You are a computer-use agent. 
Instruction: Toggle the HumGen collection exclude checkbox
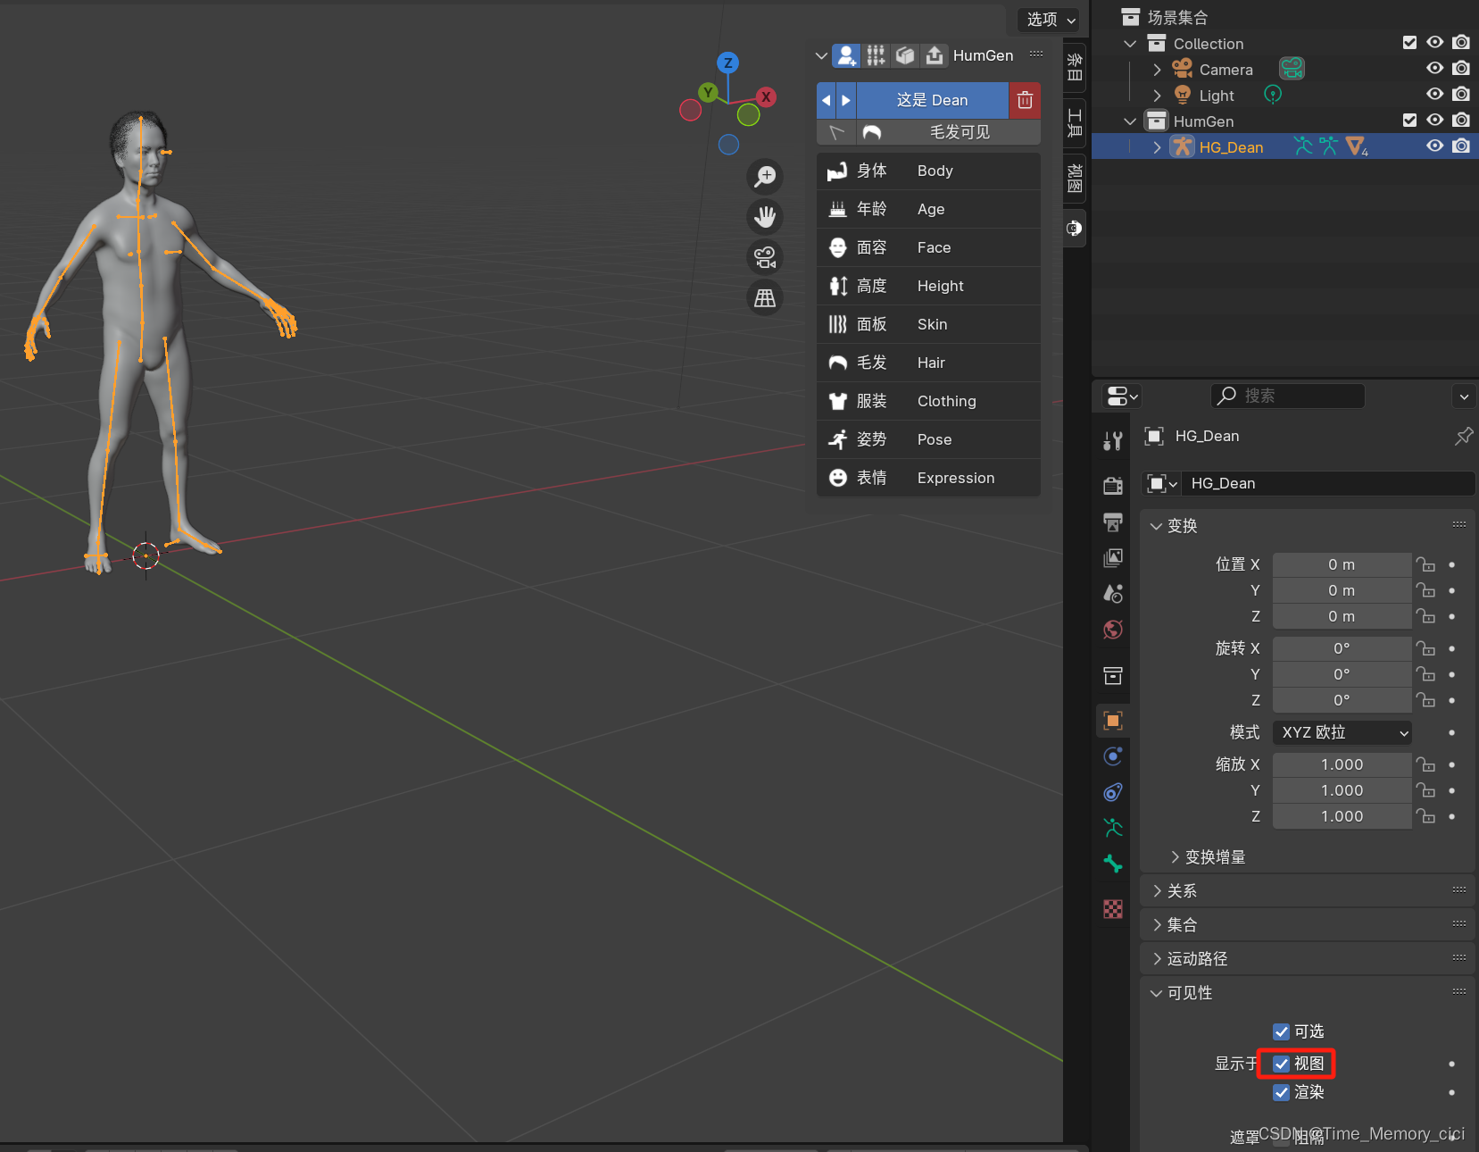click(1409, 121)
